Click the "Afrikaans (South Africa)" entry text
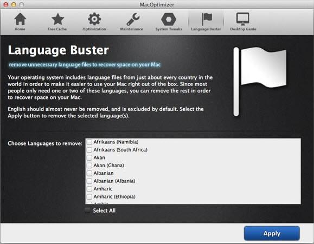 [120, 150]
